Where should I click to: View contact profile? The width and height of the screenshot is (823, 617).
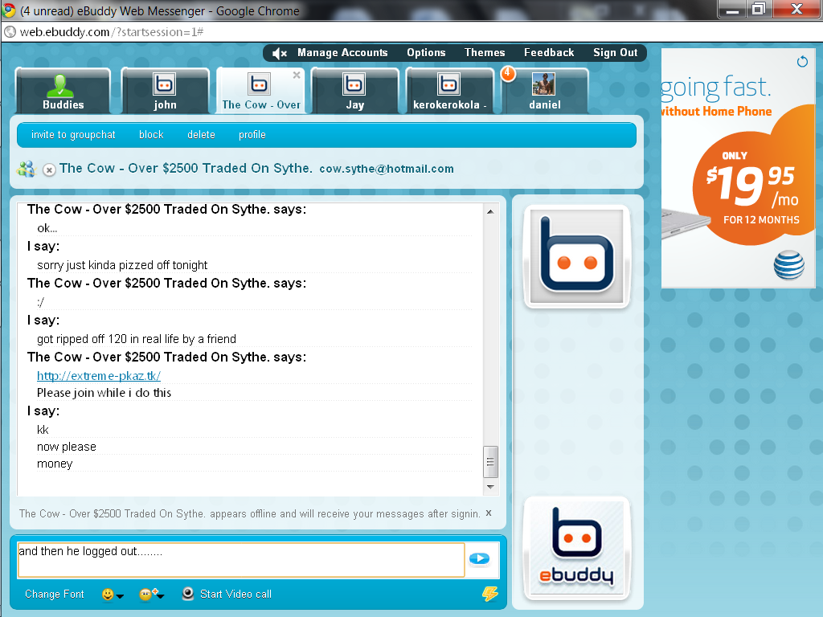click(252, 135)
